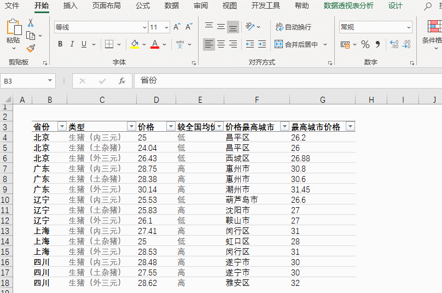Screen dimensions: 442x293
Task: Align text to top
Action: pyautogui.click(x=209, y=26)
